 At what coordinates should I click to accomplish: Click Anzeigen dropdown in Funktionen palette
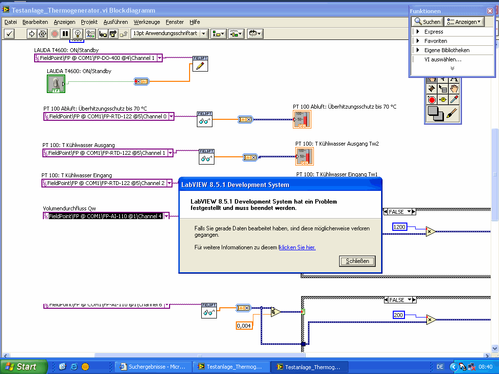(x=464, y=21)
